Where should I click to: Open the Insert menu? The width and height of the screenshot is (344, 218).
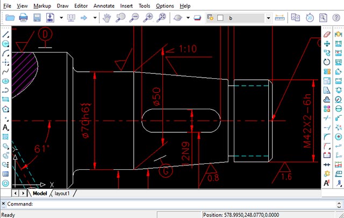point(126,6)
